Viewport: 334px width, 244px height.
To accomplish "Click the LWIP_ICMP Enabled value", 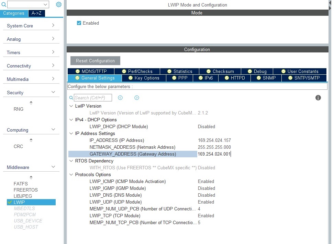I will pyautogui.click(x=206, y=181).
